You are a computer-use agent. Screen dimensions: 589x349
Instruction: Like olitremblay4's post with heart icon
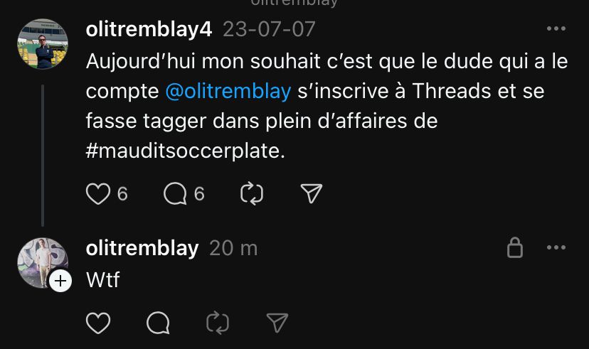tap(98, 193)
